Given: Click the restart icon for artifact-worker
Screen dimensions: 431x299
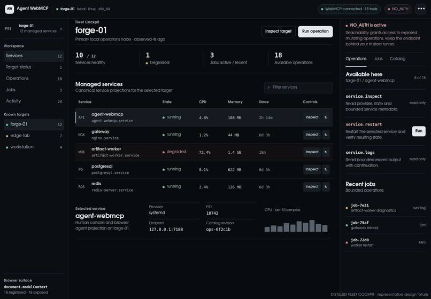Looking at the screenshot, I should (326, 152).
